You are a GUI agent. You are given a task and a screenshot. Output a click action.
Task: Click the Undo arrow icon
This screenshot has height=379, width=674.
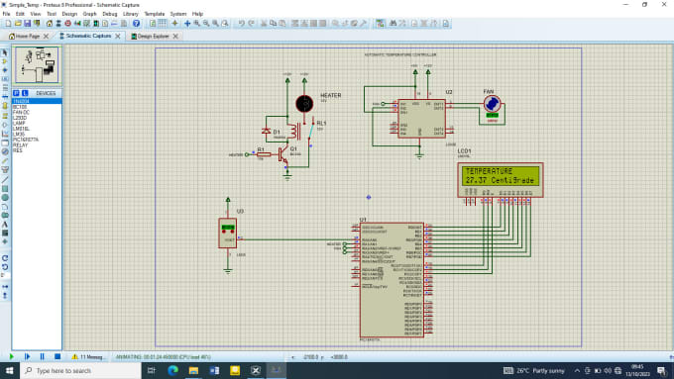click(242, 23)
